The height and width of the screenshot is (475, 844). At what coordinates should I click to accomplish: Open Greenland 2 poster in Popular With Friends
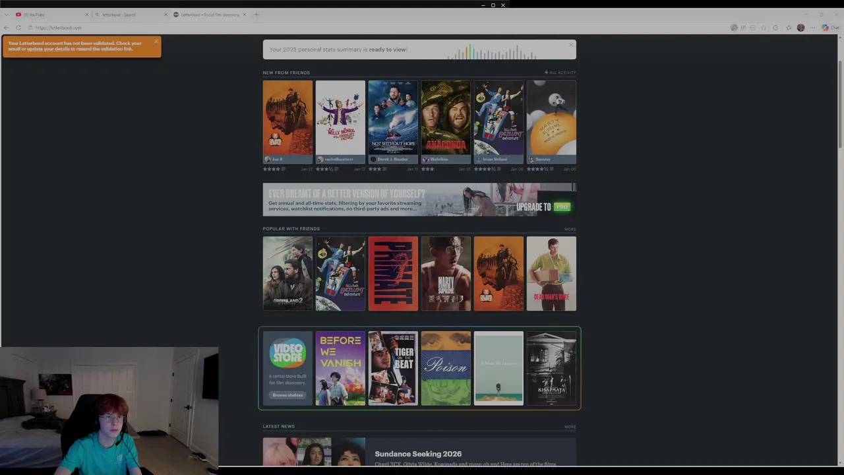click(x=287, y=273)
